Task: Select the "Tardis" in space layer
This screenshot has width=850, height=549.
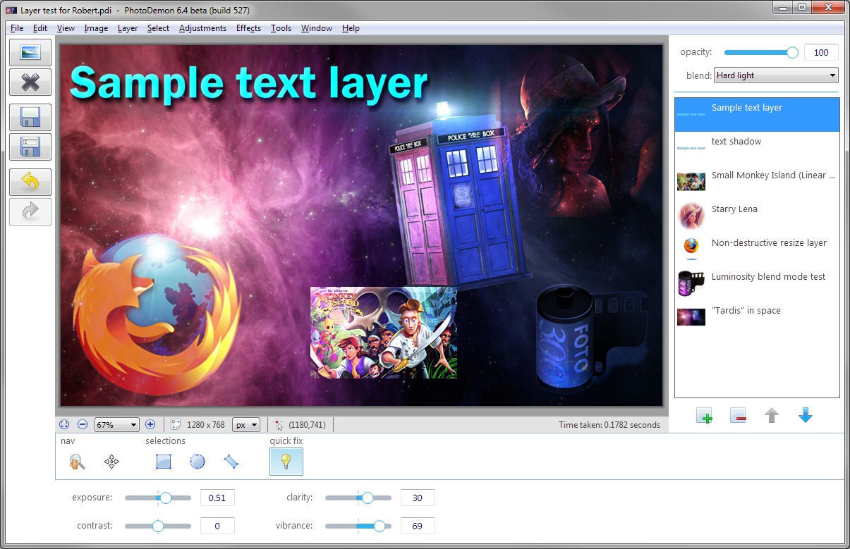Action: tap(757, 317)
